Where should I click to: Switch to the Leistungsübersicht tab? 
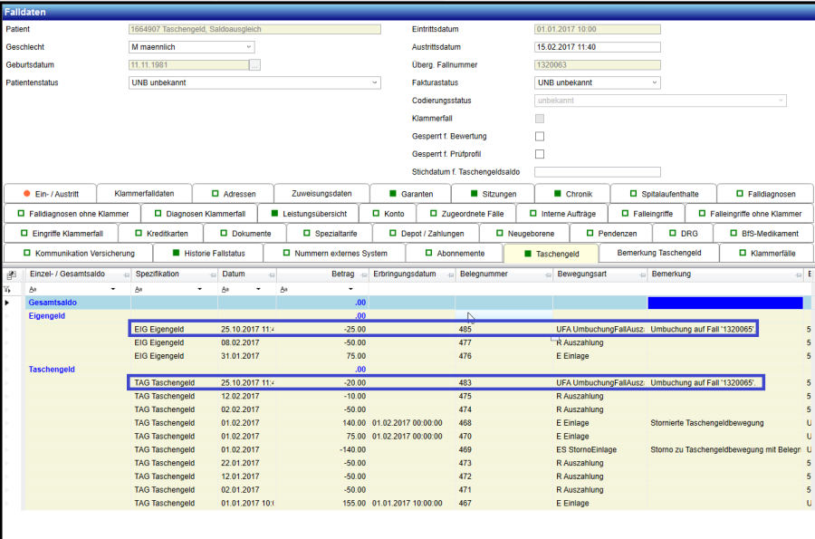tap(308, 214)
